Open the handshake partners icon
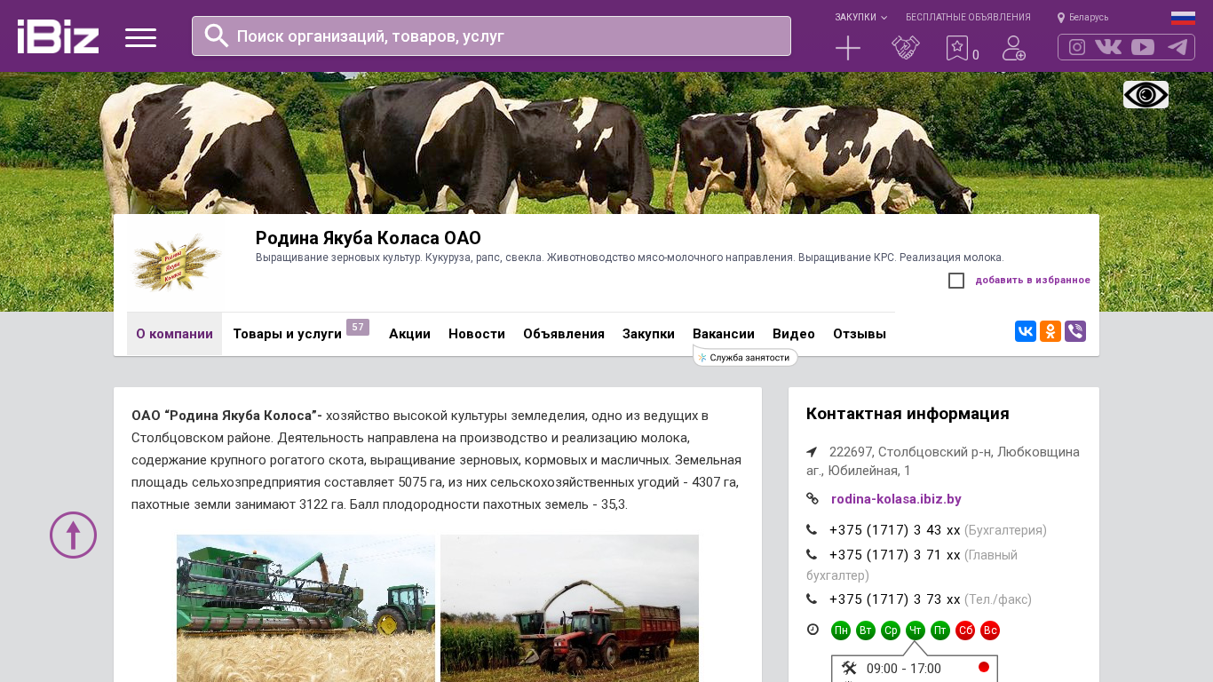The width and height of the screenshot is (1213, 682). coord(906,48)
